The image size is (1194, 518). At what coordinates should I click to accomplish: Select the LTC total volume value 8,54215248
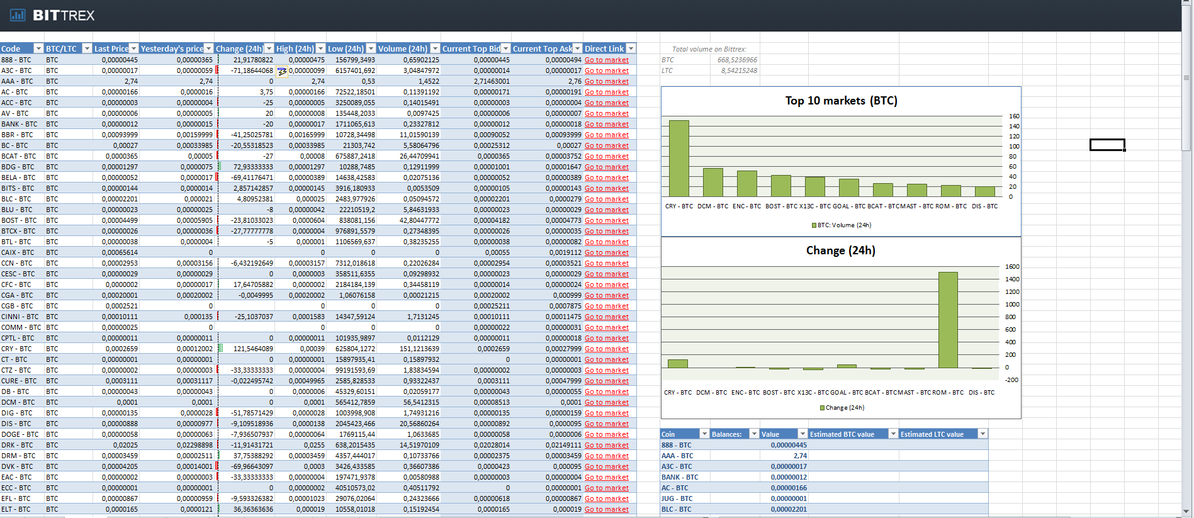coord(739,70)
